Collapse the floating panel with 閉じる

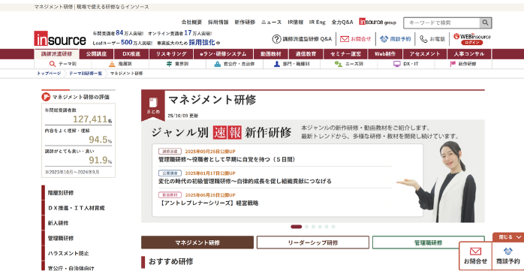508,237
